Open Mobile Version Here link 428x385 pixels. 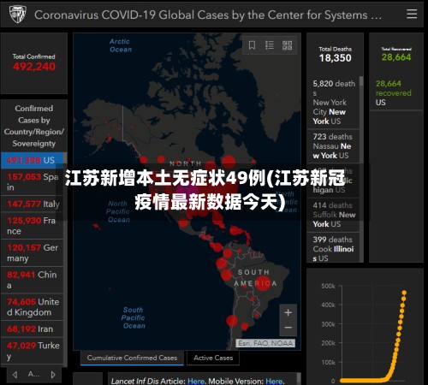274,381
